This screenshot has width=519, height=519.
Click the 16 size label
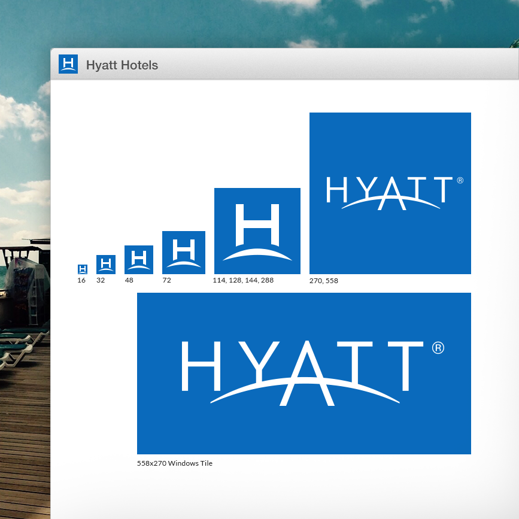coord(81,280)
